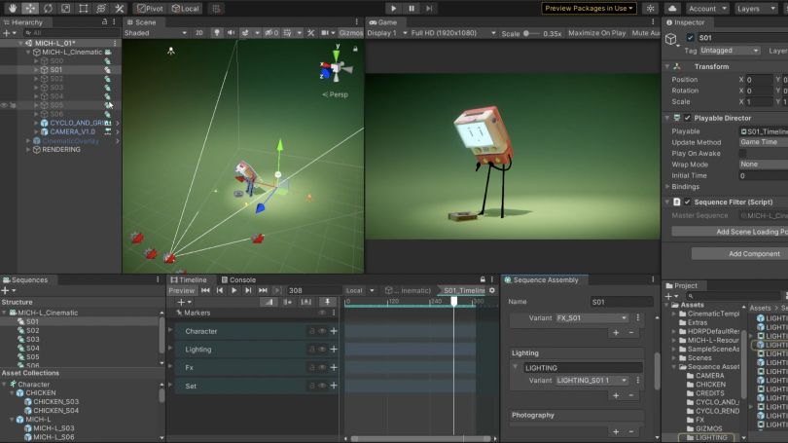
Task: Open Gizmos menu in Scene view
Action: [x=350, y=33]
